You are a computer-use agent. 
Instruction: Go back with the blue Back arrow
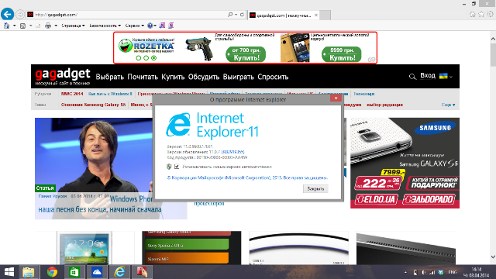(7, 14)
